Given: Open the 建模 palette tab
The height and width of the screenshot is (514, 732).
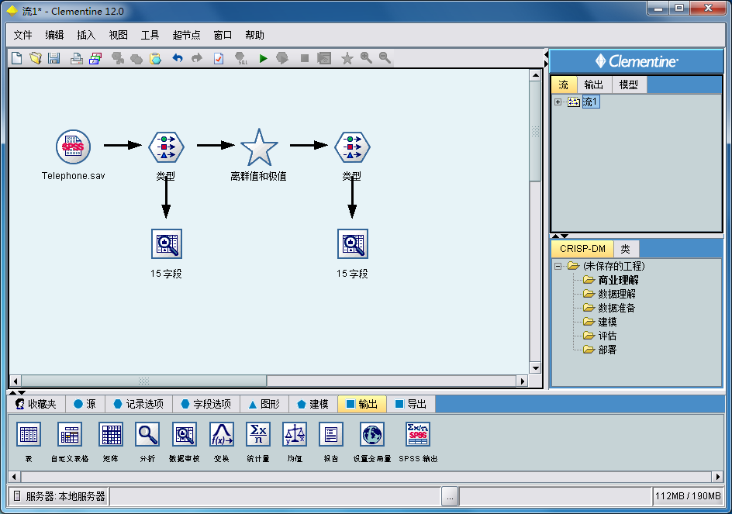Looking at the screenshot, I should tap(312, 404).
